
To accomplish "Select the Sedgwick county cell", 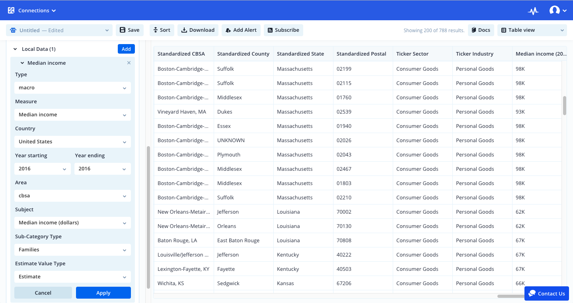I will click(x=244, y=284).
